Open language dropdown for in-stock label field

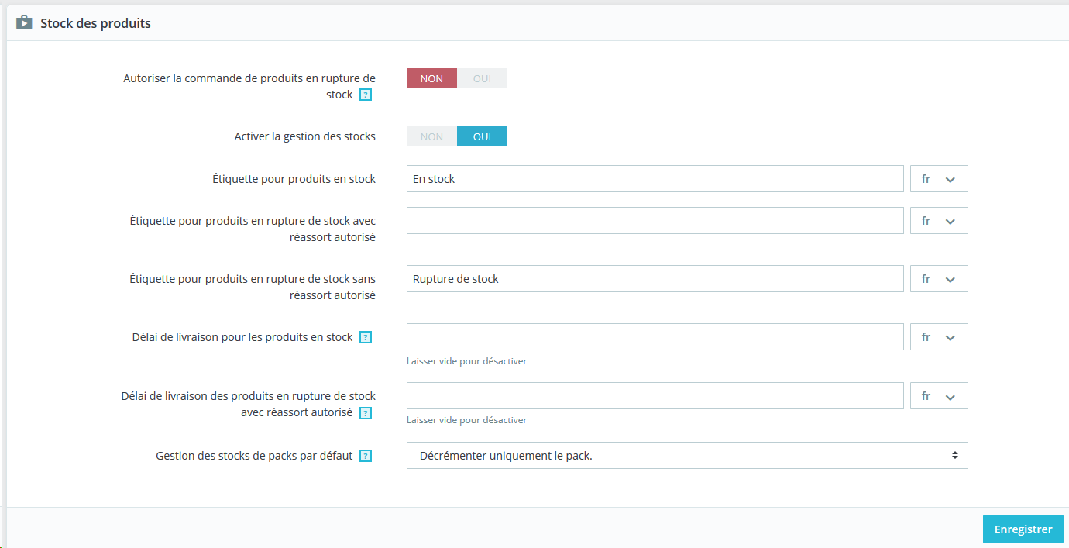(939, 179)
